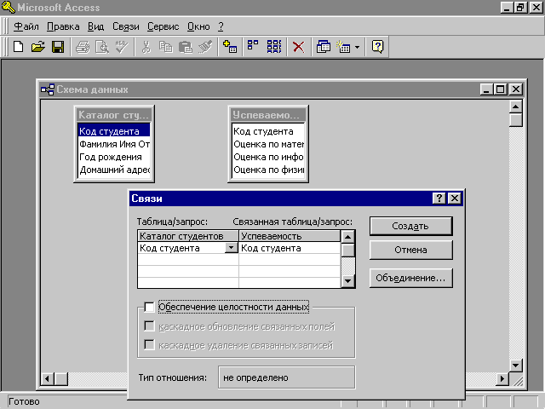This screenshot has height=409, width=545.
Task: Open the Вид menu
Action: coord(95,26)
